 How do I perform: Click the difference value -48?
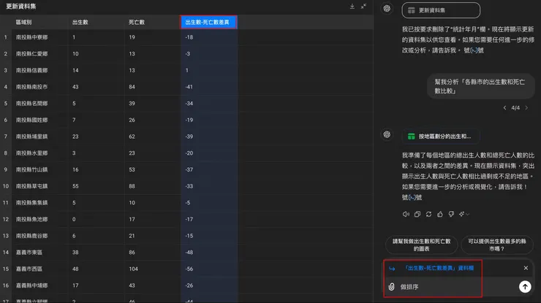coord(189,253)
